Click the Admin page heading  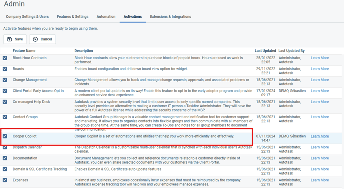pyautogui.click(x=14, y=4)
